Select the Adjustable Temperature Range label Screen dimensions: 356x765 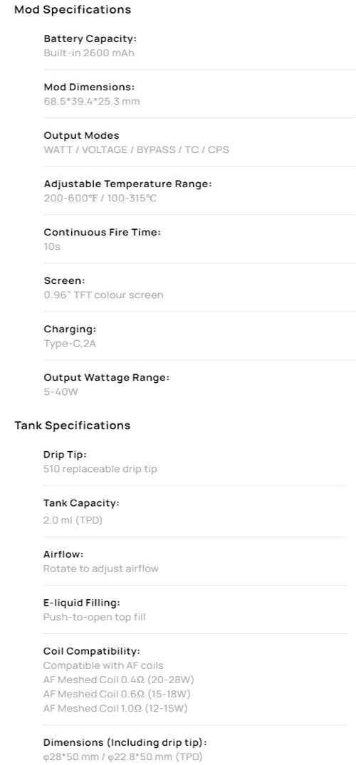127,184
